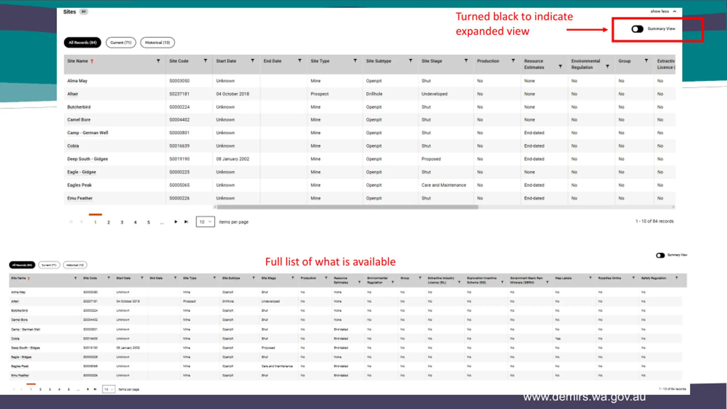Open filter for Start Date column
Viewport: 727px width, 409px height.
(252, 61)
